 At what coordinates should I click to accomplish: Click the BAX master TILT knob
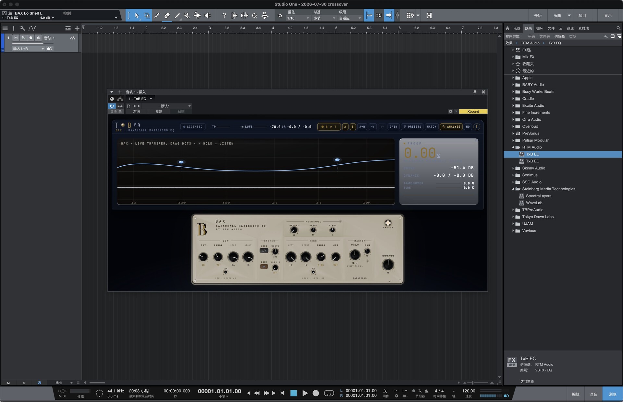click(x=355, y=255)
